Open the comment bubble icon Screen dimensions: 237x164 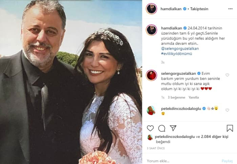[x=161, y=128]
